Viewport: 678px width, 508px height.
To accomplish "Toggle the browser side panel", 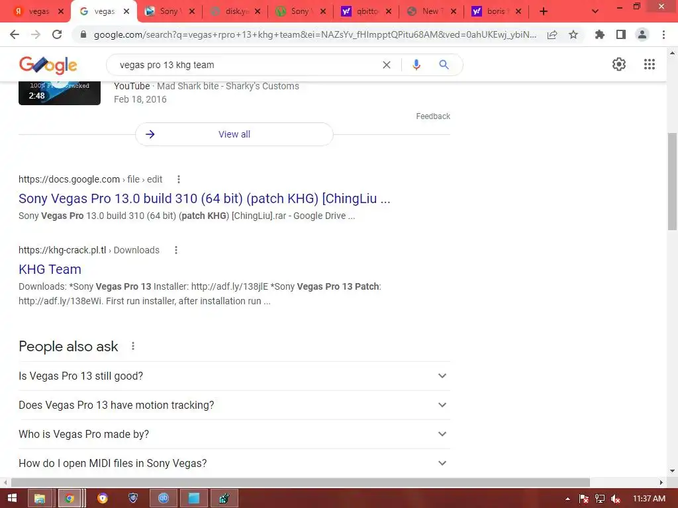I will click(x=621, y=34).
